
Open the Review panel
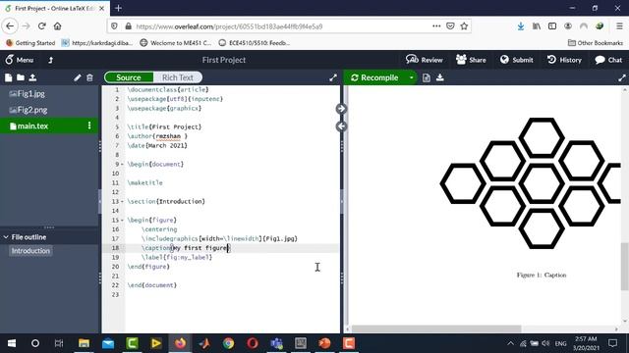(424, 60)
